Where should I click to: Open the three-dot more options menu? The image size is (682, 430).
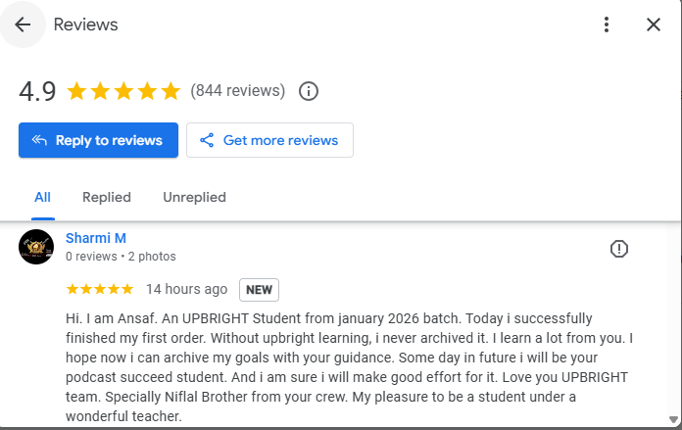pos(608,24)
